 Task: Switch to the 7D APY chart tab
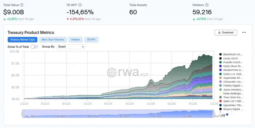pos(91,40)
